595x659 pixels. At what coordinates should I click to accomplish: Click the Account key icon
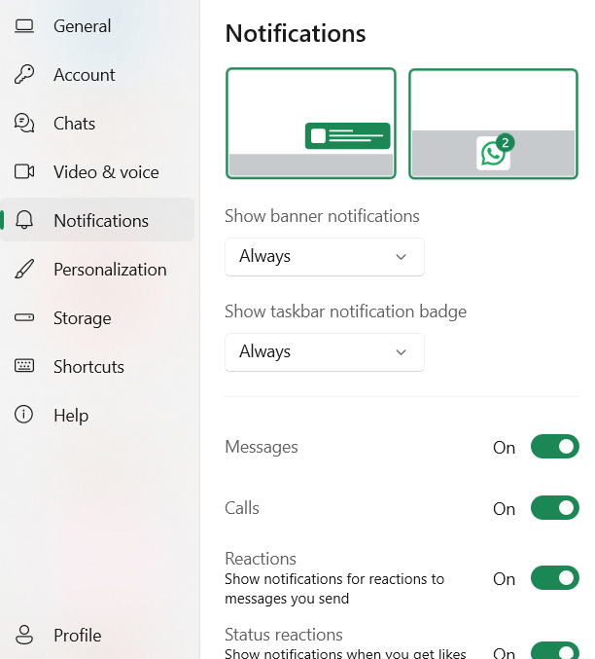tap(24, 75)
